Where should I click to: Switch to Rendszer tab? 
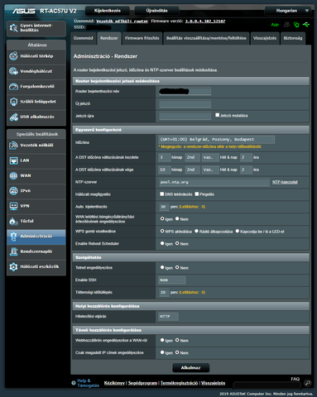coord(109,38)
